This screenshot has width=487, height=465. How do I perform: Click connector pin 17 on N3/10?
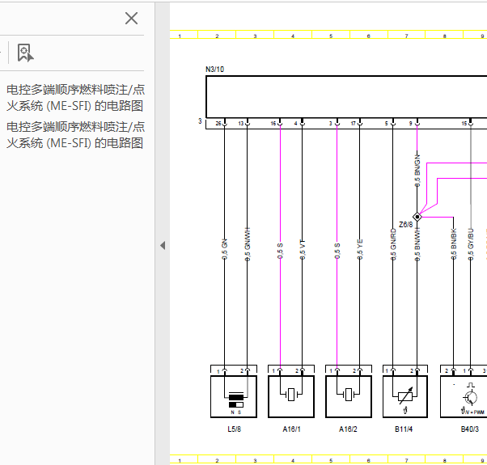click(x=354, y=123)
